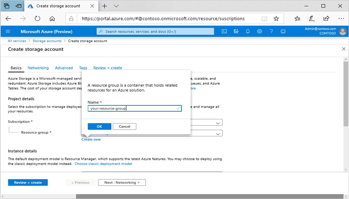Click Microsoft Azure (Preview) title
The image size is (349, 199).
tap(46, 31)
